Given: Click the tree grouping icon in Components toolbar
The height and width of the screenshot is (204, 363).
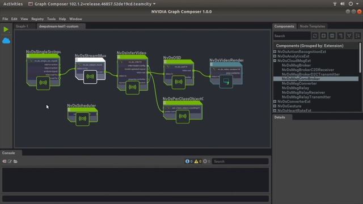Looking at the screenshot, I should (340, 36).
